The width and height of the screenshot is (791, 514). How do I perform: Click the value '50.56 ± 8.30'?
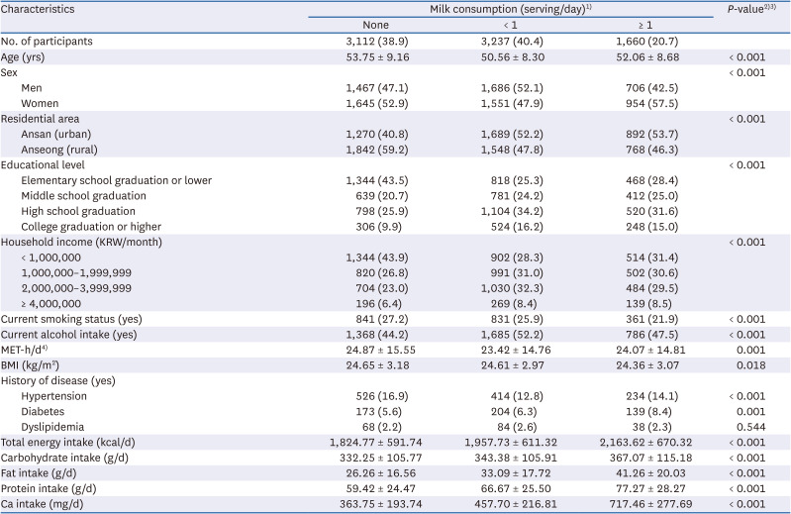513,57
